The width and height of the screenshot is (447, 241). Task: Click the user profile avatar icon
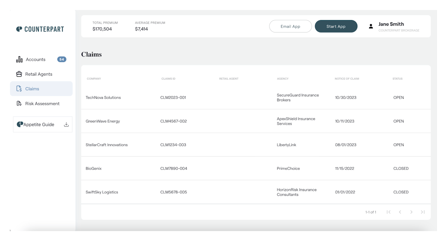(x=371, y=26)
